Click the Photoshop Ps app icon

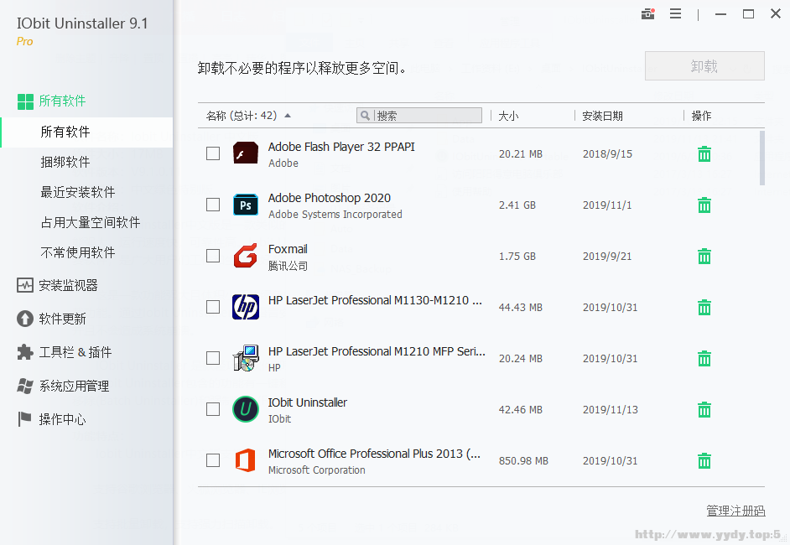[246, 205]
